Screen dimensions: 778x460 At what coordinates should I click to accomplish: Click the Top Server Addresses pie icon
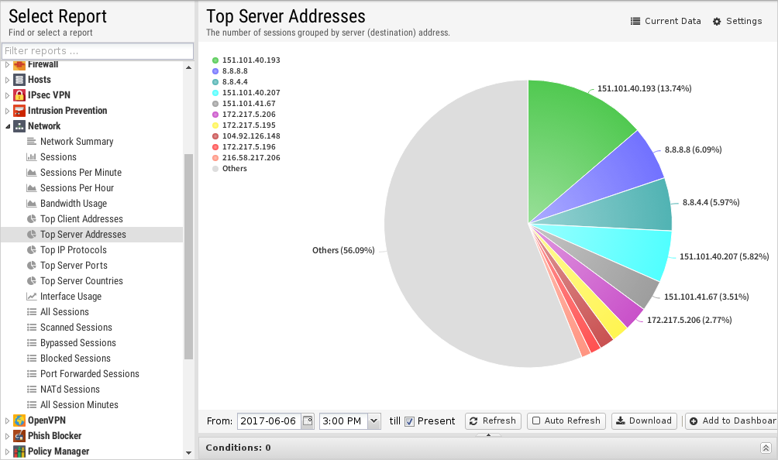pos(31,235)
